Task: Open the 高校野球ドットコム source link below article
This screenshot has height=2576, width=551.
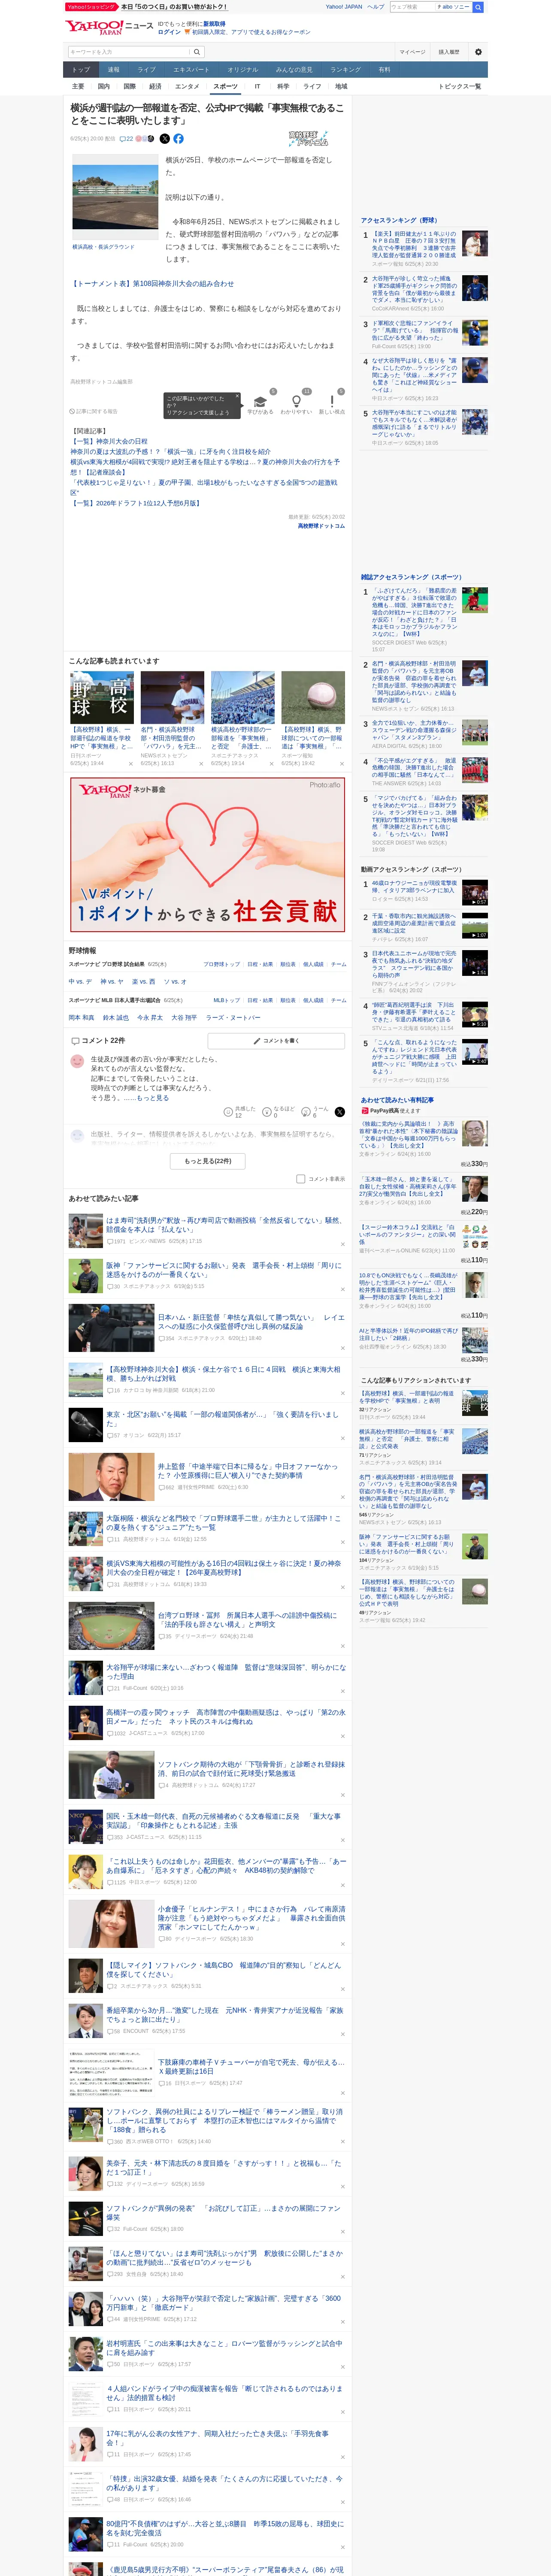Action: [x=321, y=526]
